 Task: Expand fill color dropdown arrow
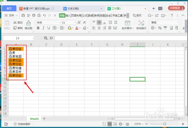point(73,28)
